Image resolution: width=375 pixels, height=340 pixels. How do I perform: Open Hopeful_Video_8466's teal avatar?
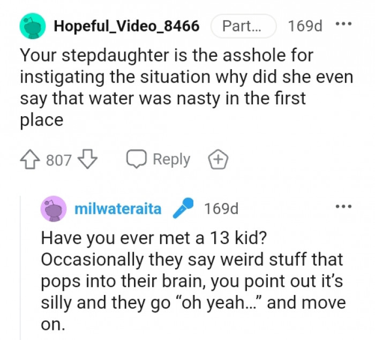tap(32, 26)
